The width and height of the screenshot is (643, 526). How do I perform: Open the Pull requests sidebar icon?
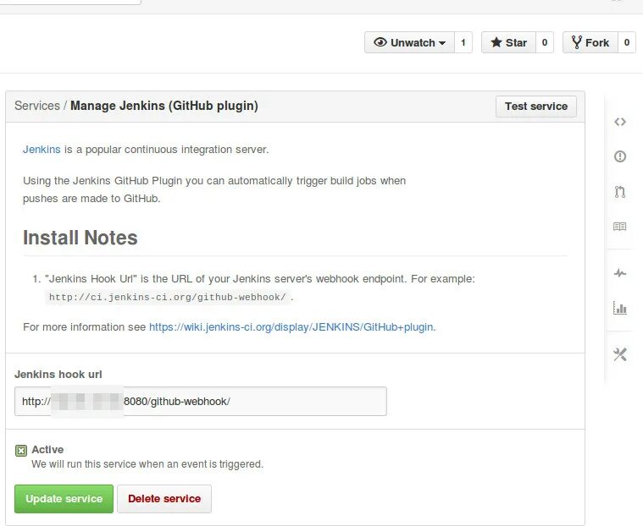[x=619, y=192]
